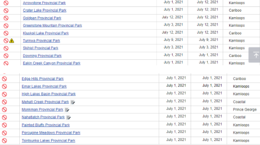Screen dimensions: 260x145
Task: Open Painted Bluffs Provincial Park link
Action: (x=46, y=125)
